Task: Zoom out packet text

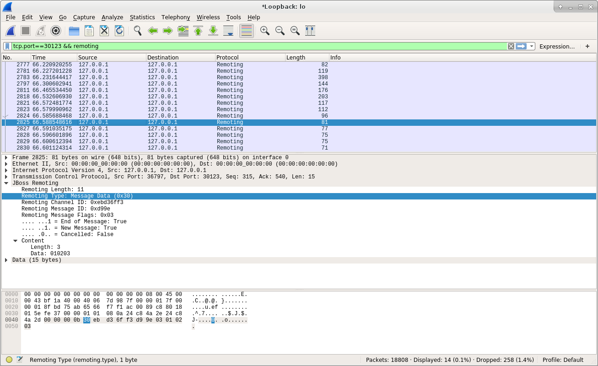Action: 280,31
